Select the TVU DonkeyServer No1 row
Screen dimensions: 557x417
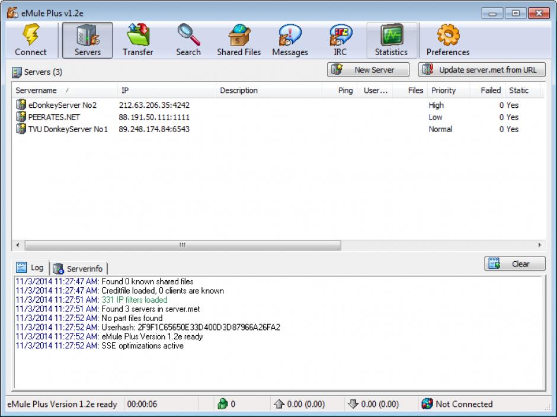pos(278,129)
